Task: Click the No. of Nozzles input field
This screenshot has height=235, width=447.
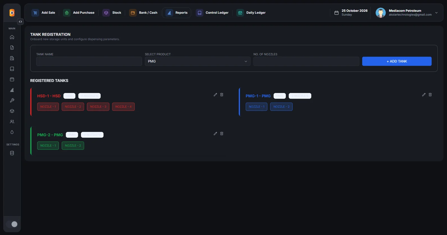Action: pyautogui.click(x=306, y=61)
